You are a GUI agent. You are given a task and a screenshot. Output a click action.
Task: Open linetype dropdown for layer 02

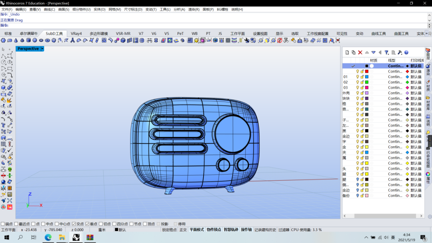(395, 82)
